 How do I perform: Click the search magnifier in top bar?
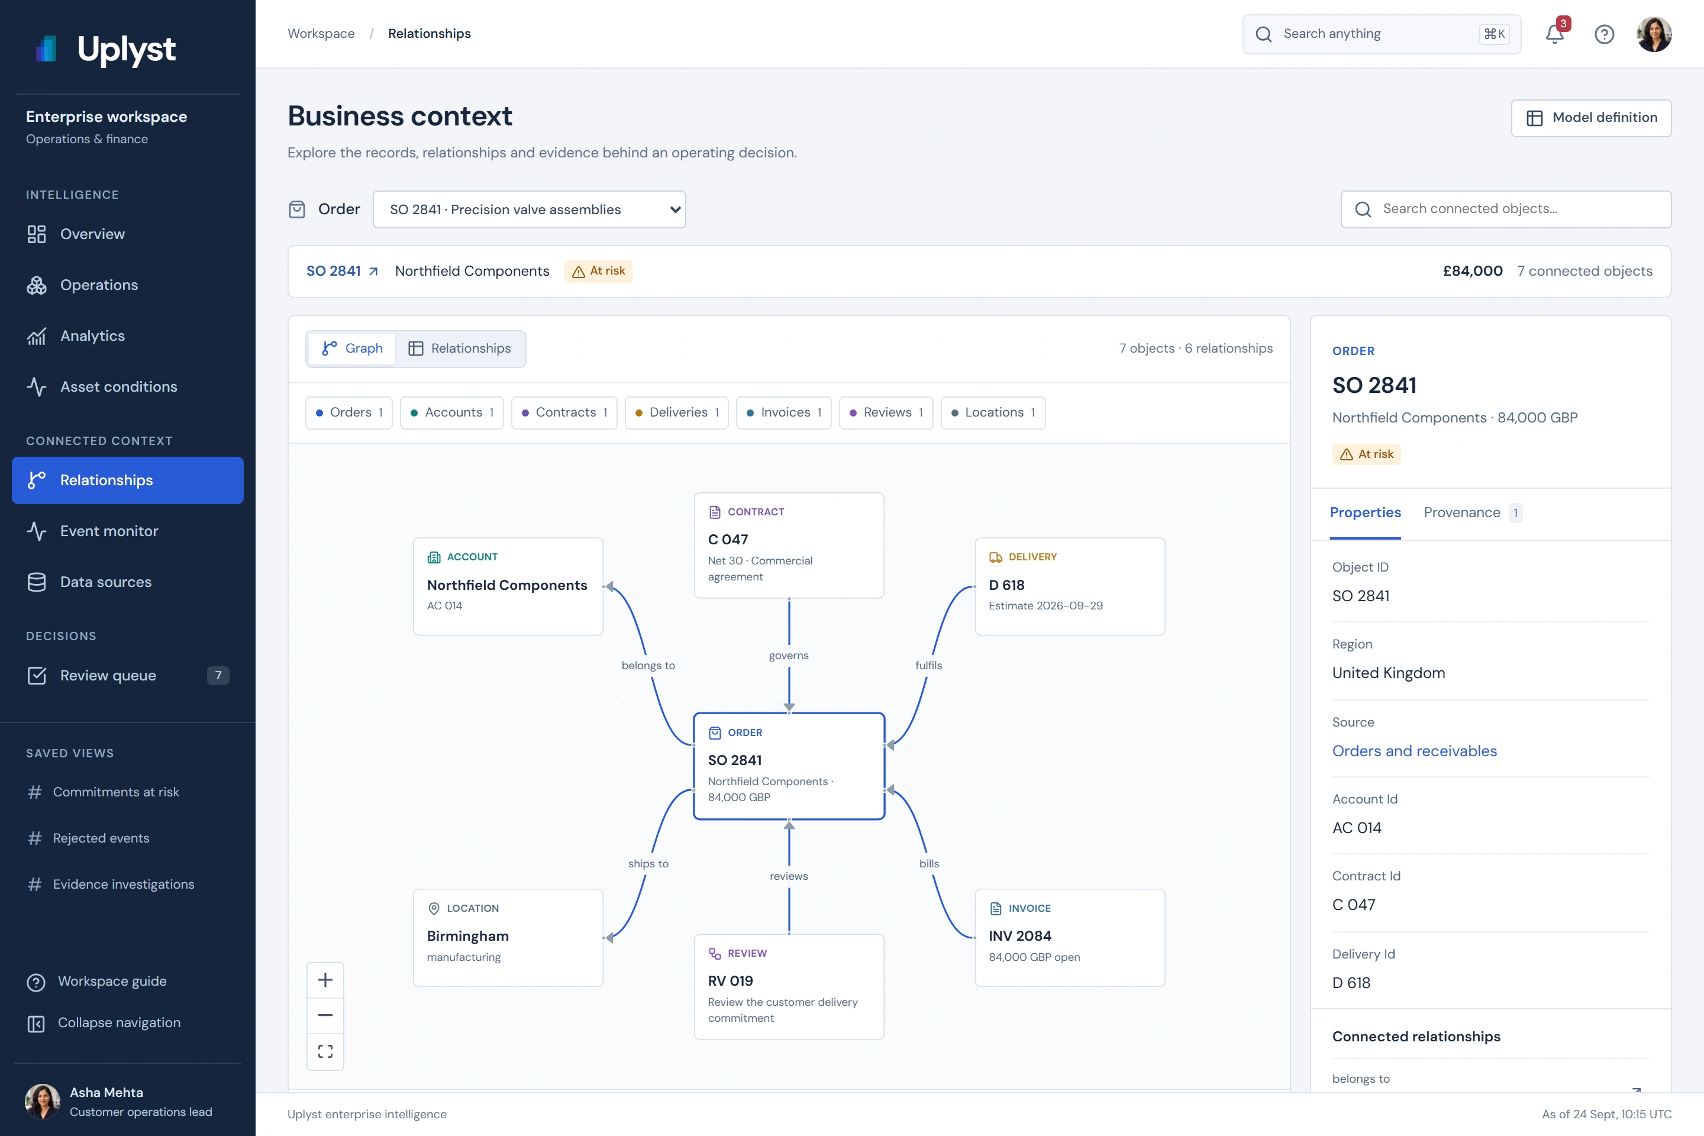[1264, 34]
